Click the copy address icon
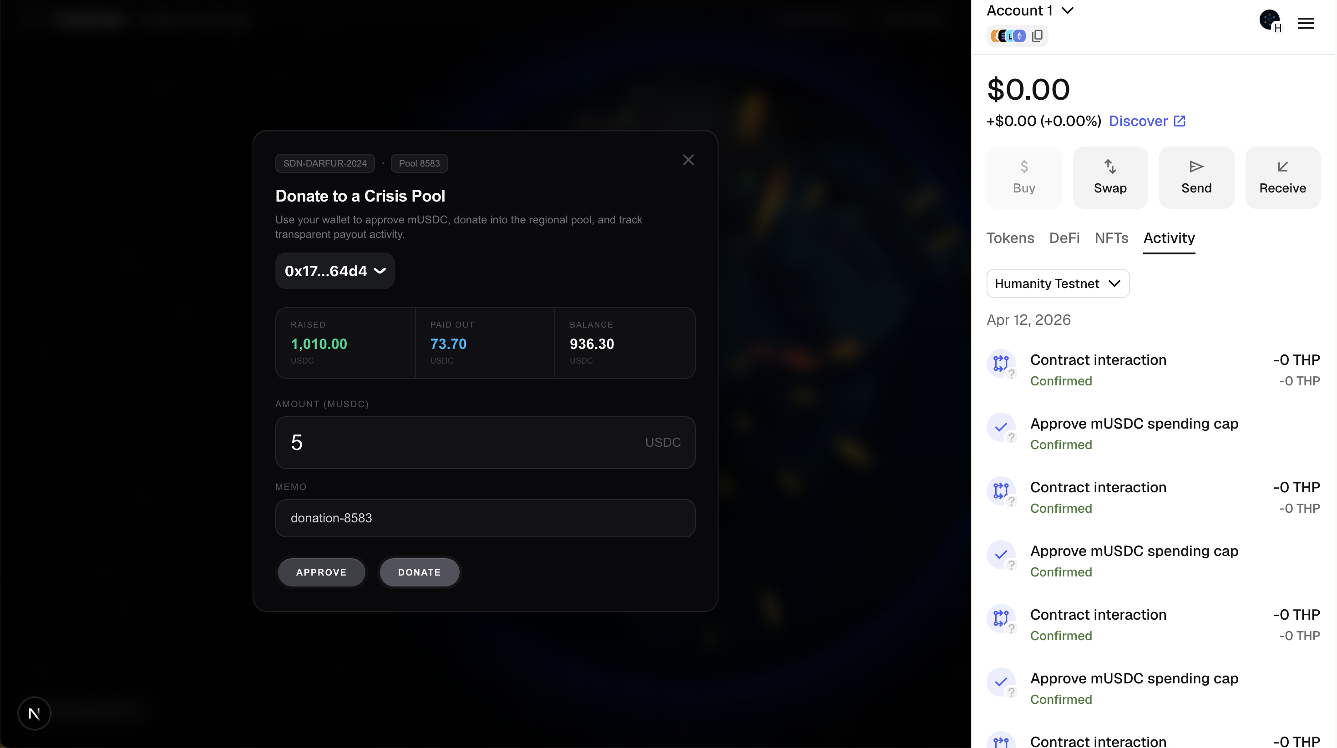 click(1037, 36)
